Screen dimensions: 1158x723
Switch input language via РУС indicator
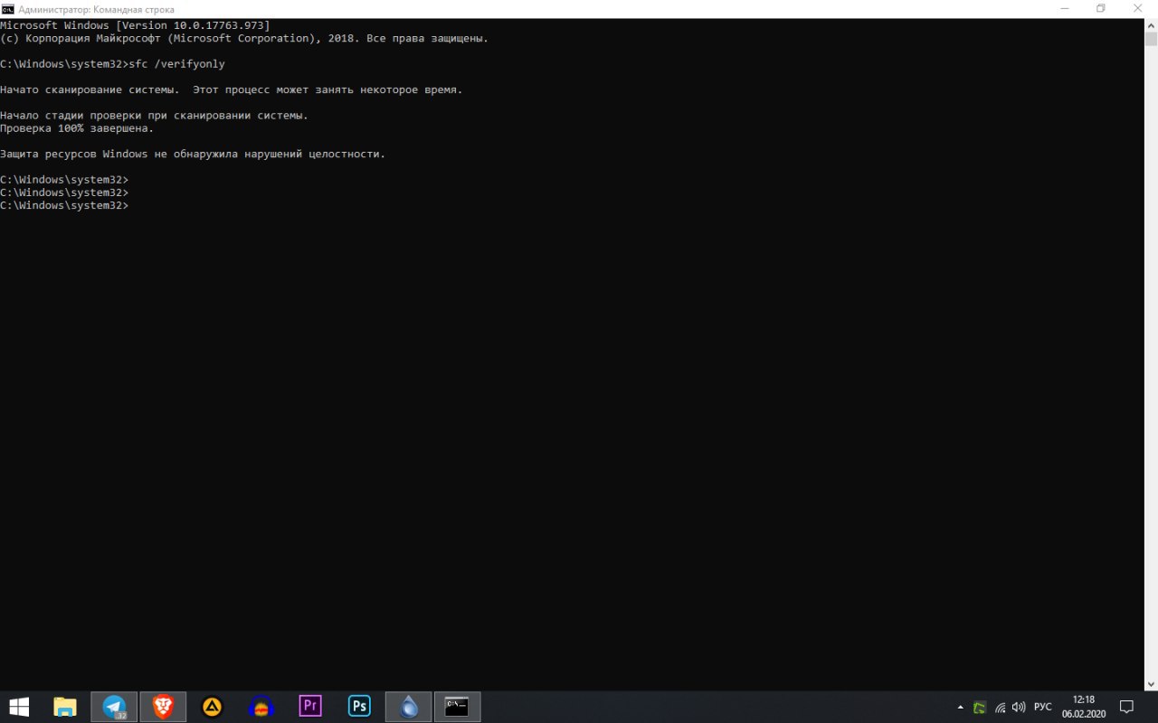tap(1043, 708)
